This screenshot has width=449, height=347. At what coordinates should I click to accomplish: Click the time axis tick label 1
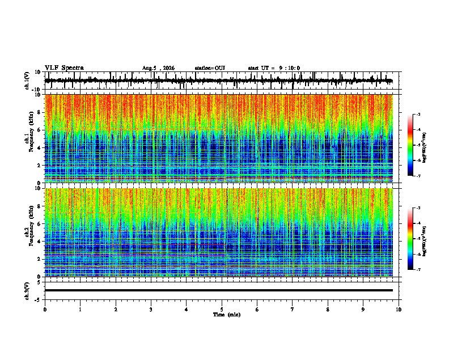(x=80, y=310)
